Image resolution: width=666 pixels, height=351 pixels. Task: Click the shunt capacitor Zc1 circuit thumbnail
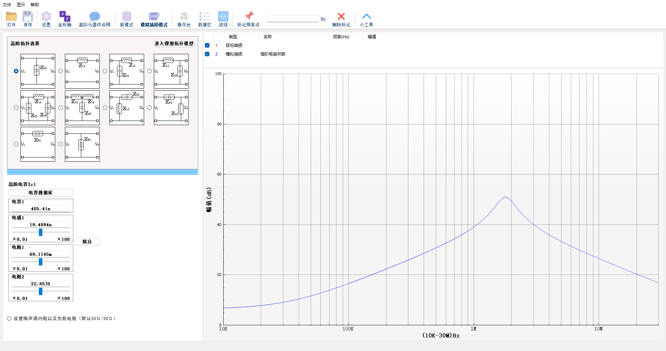coord(38,71)
